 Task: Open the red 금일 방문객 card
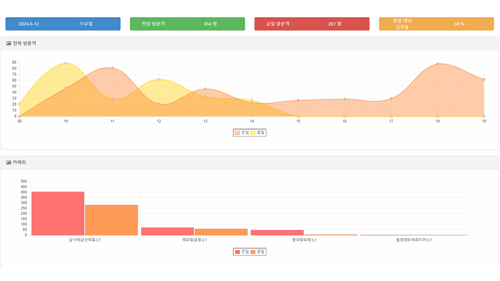click(x=311, y=24)
